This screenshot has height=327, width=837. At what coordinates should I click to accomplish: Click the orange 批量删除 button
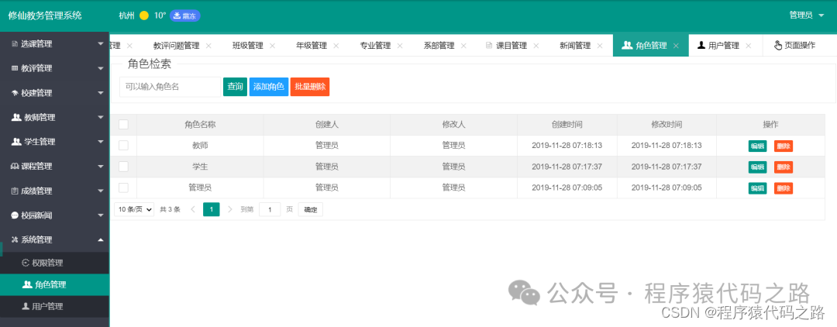point(310,87)
